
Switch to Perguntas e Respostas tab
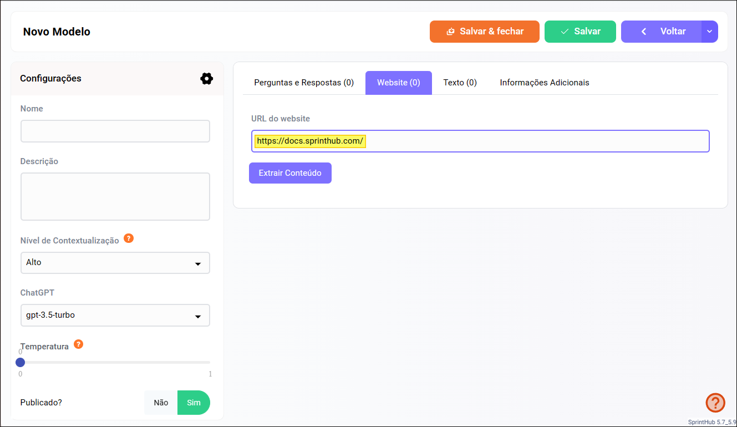point(304,83)
